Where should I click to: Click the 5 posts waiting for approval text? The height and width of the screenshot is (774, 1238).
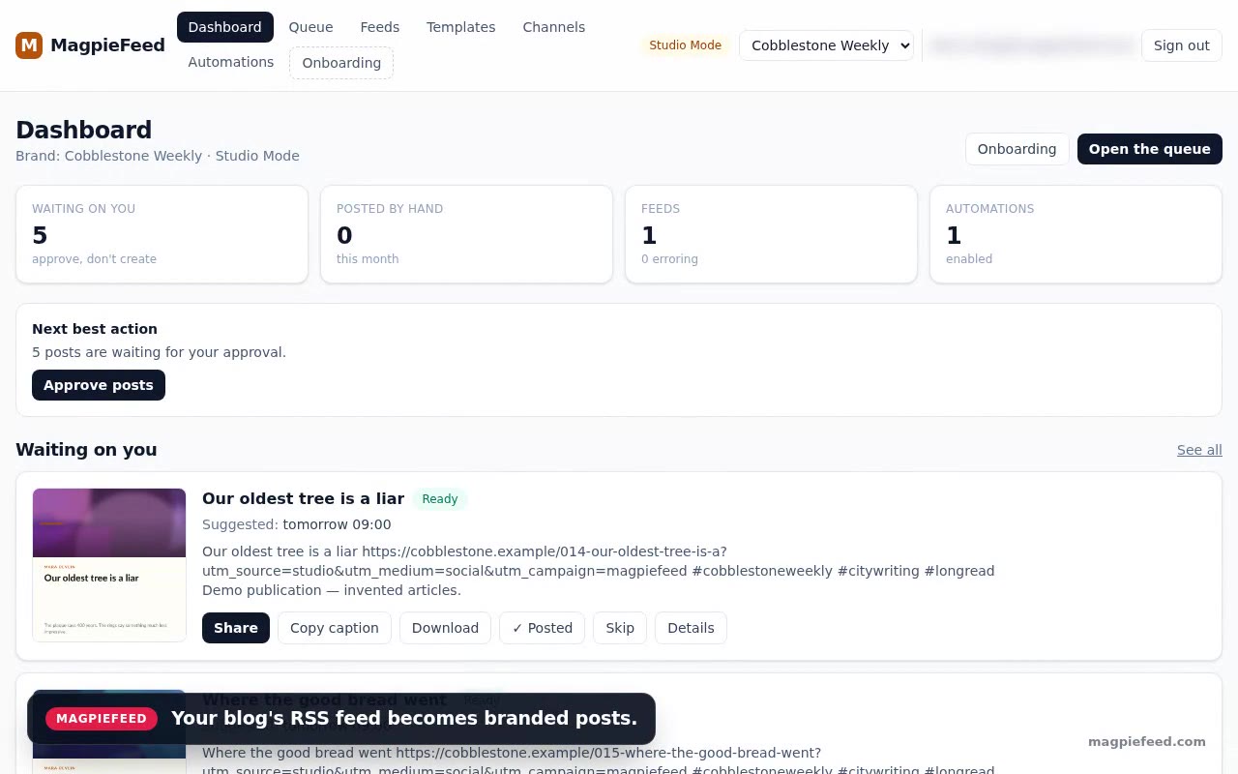(160, 352)
